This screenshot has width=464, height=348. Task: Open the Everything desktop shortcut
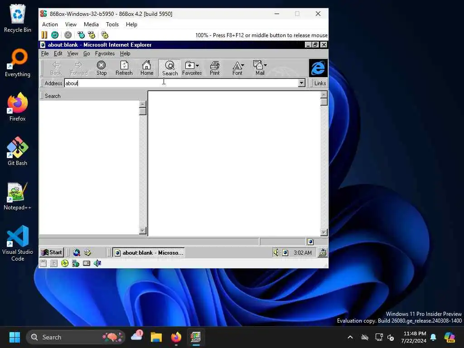(x=18, y=63)
